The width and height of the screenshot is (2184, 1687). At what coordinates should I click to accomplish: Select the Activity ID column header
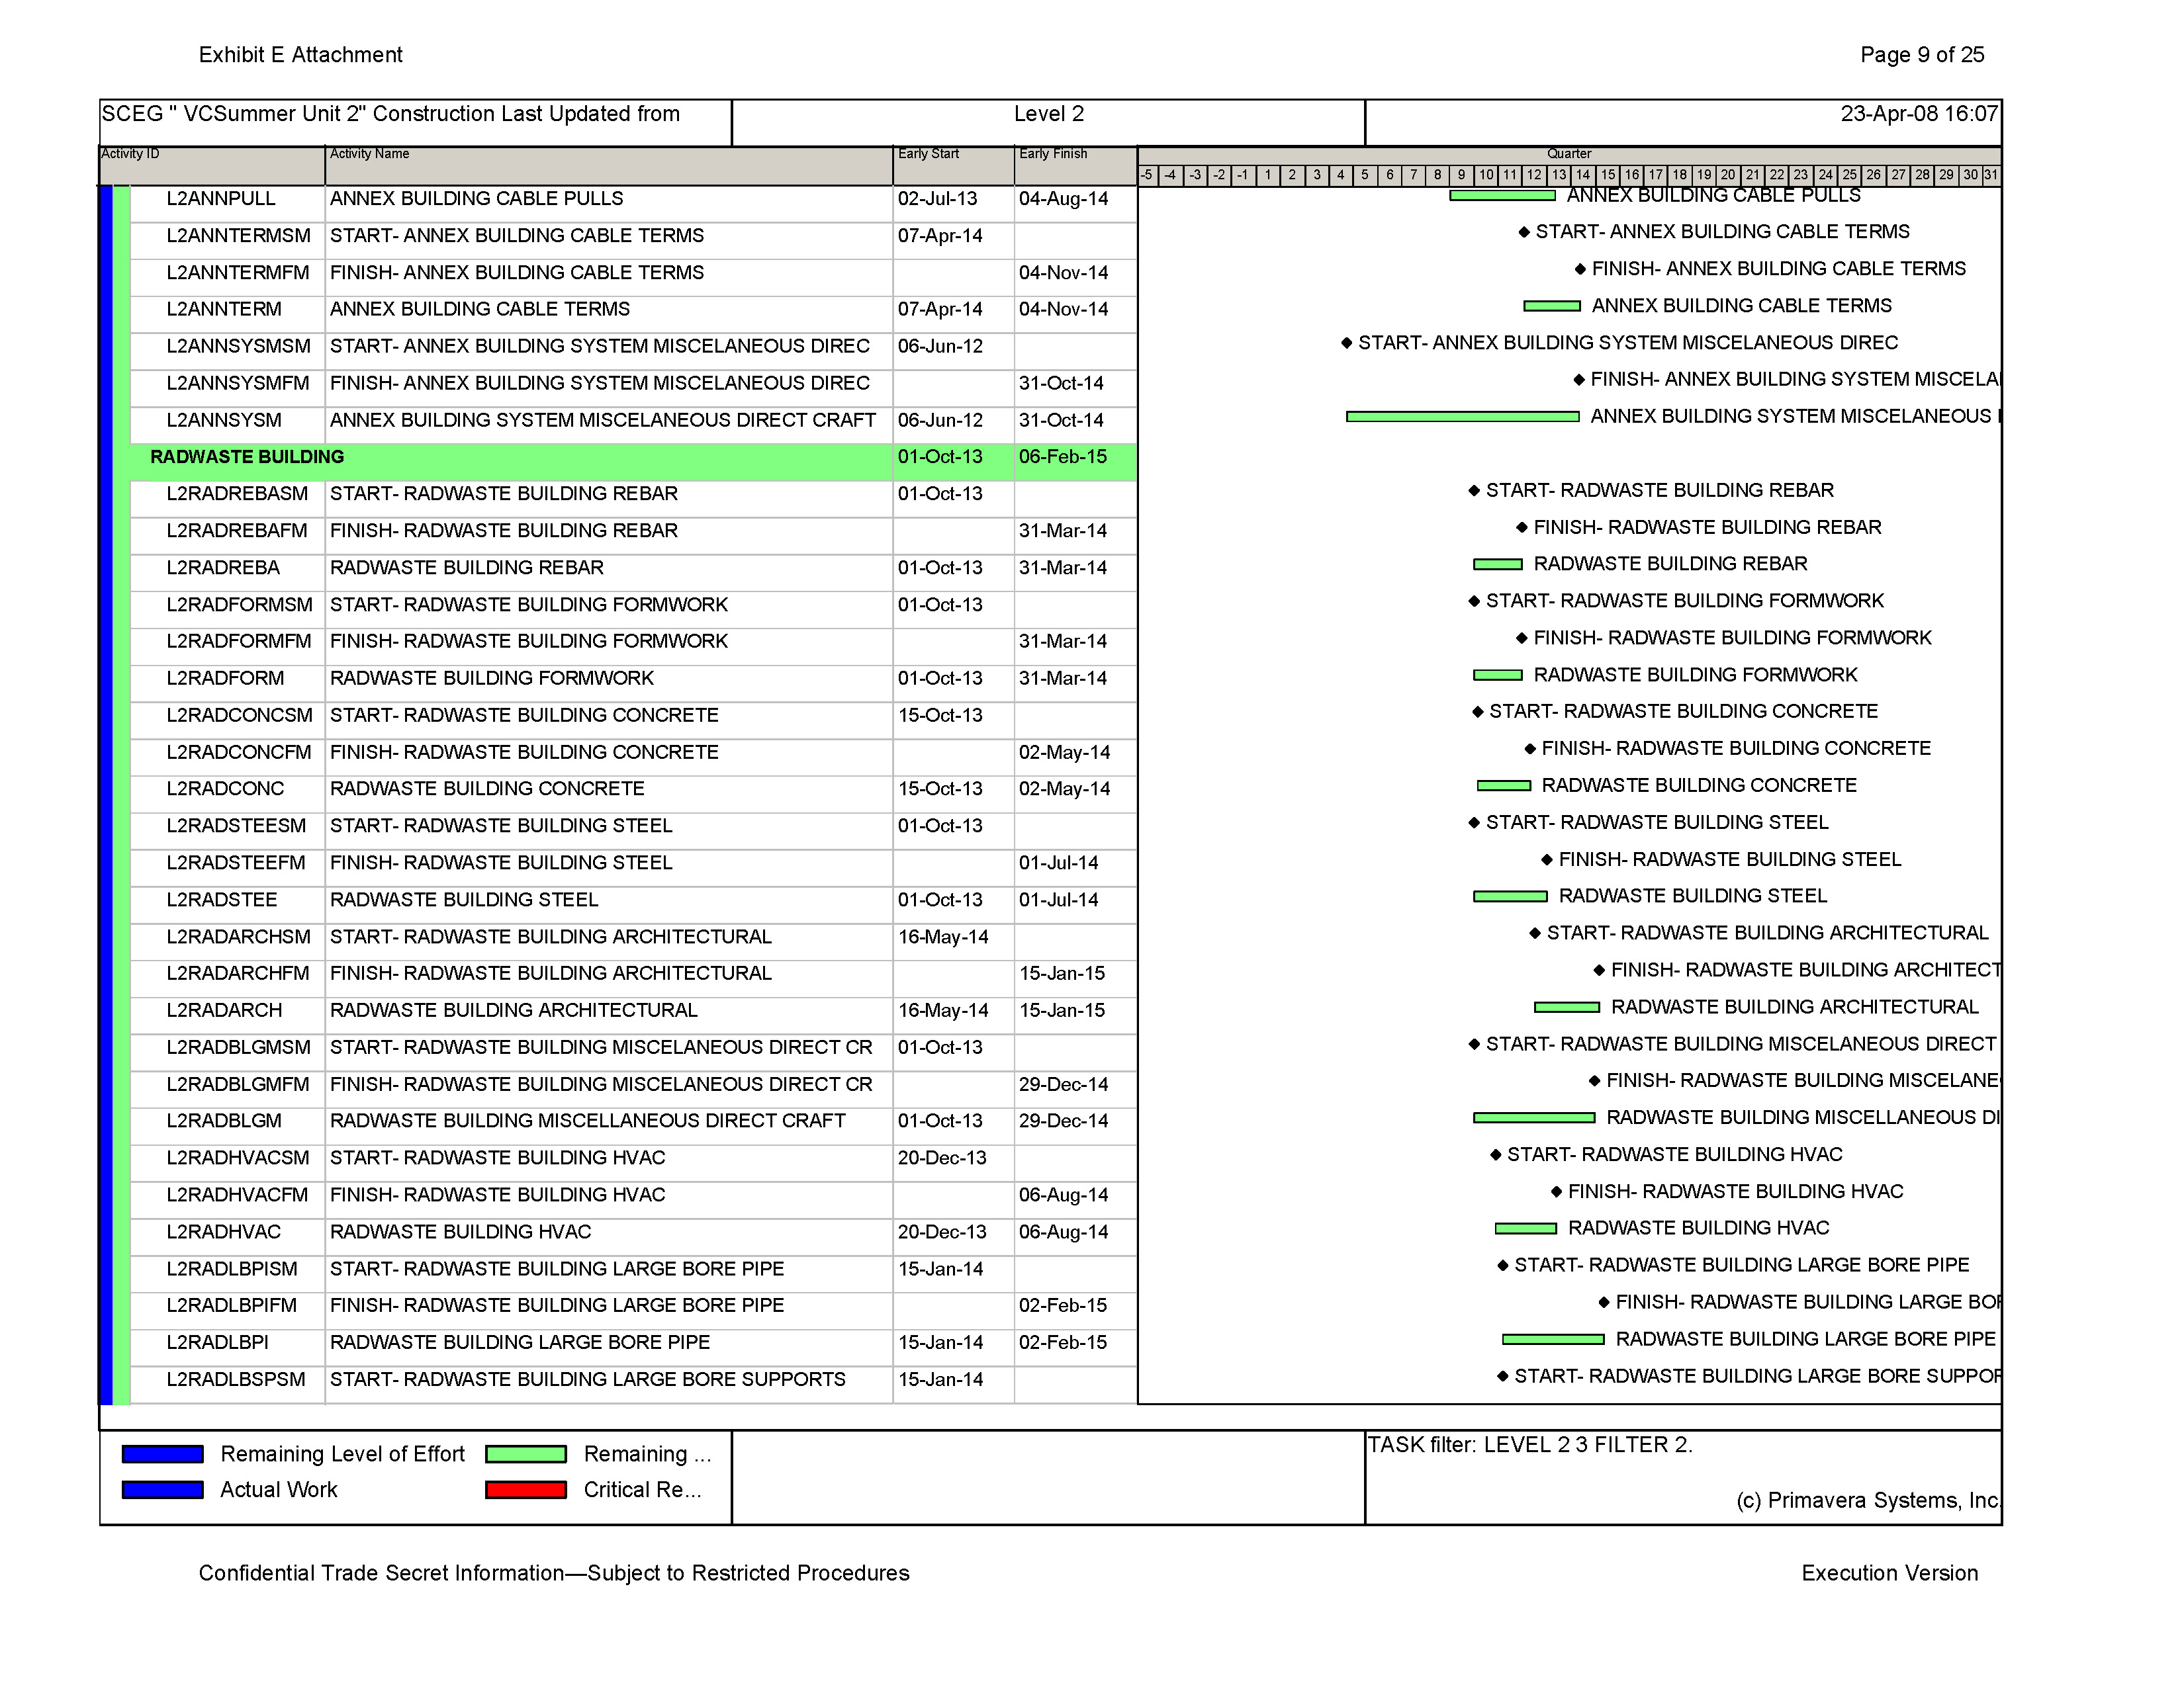point(212,166)
